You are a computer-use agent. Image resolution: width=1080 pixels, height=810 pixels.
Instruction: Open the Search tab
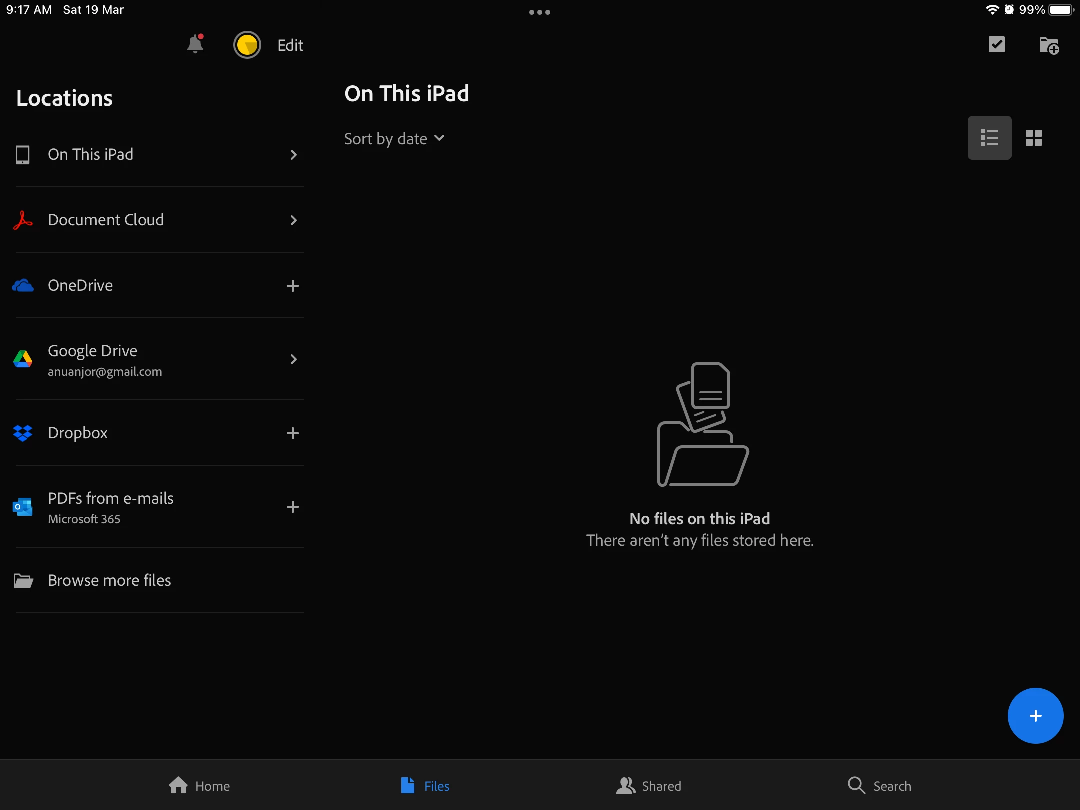pyautogui.click(x=879, y=786)
